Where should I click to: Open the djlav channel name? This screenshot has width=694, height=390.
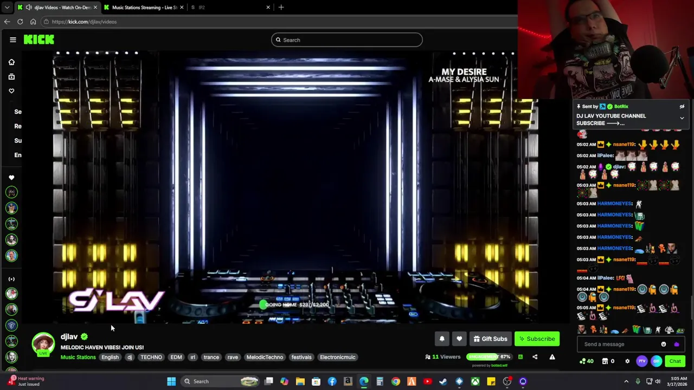[69, 337]
